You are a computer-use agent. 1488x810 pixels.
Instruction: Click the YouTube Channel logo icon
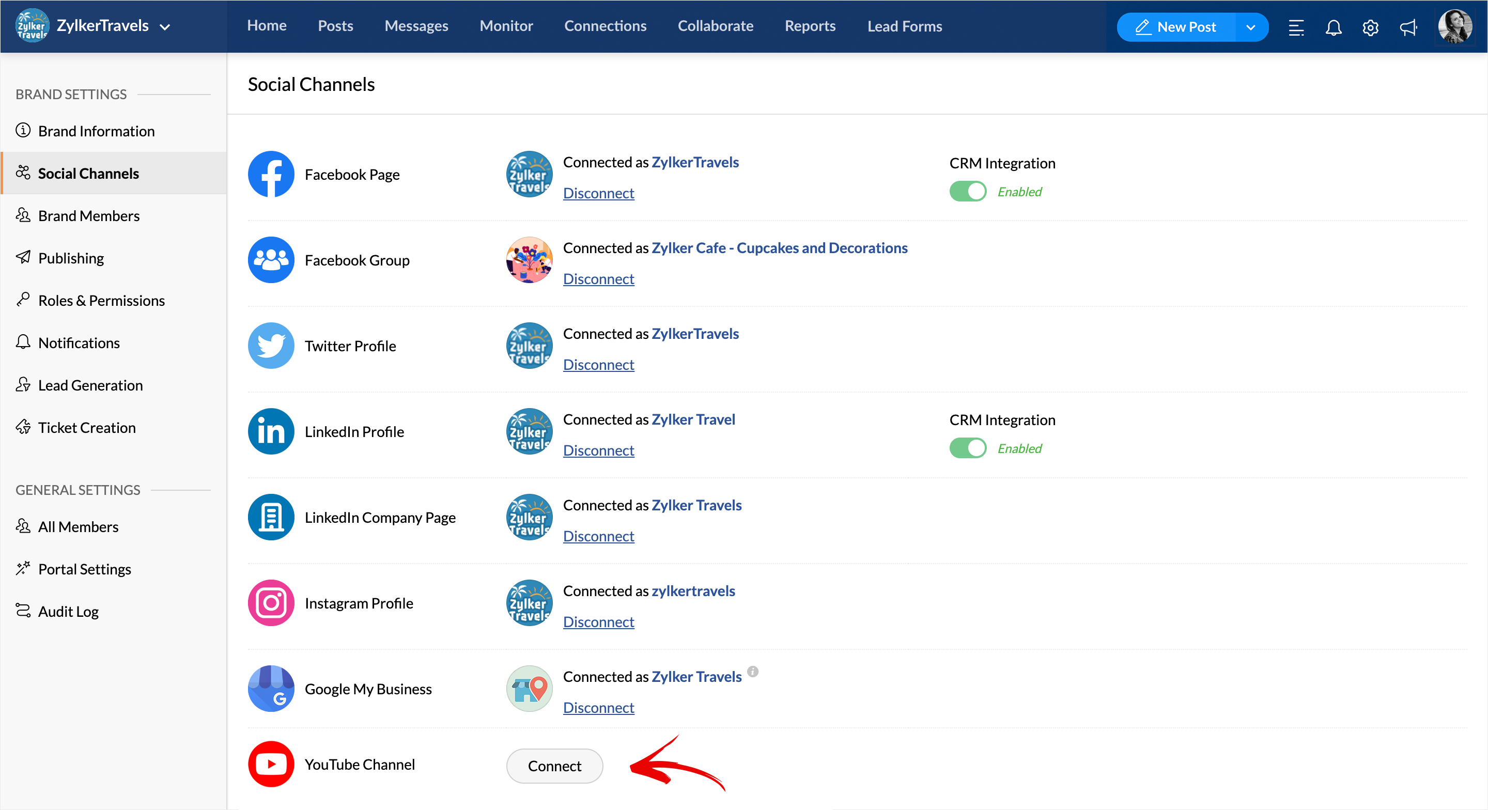271,764
